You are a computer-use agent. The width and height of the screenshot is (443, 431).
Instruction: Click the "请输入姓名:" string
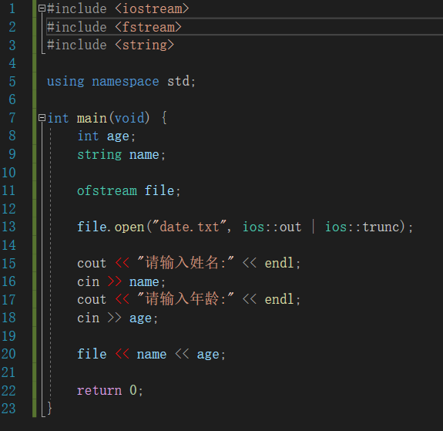tap(186, 263)
